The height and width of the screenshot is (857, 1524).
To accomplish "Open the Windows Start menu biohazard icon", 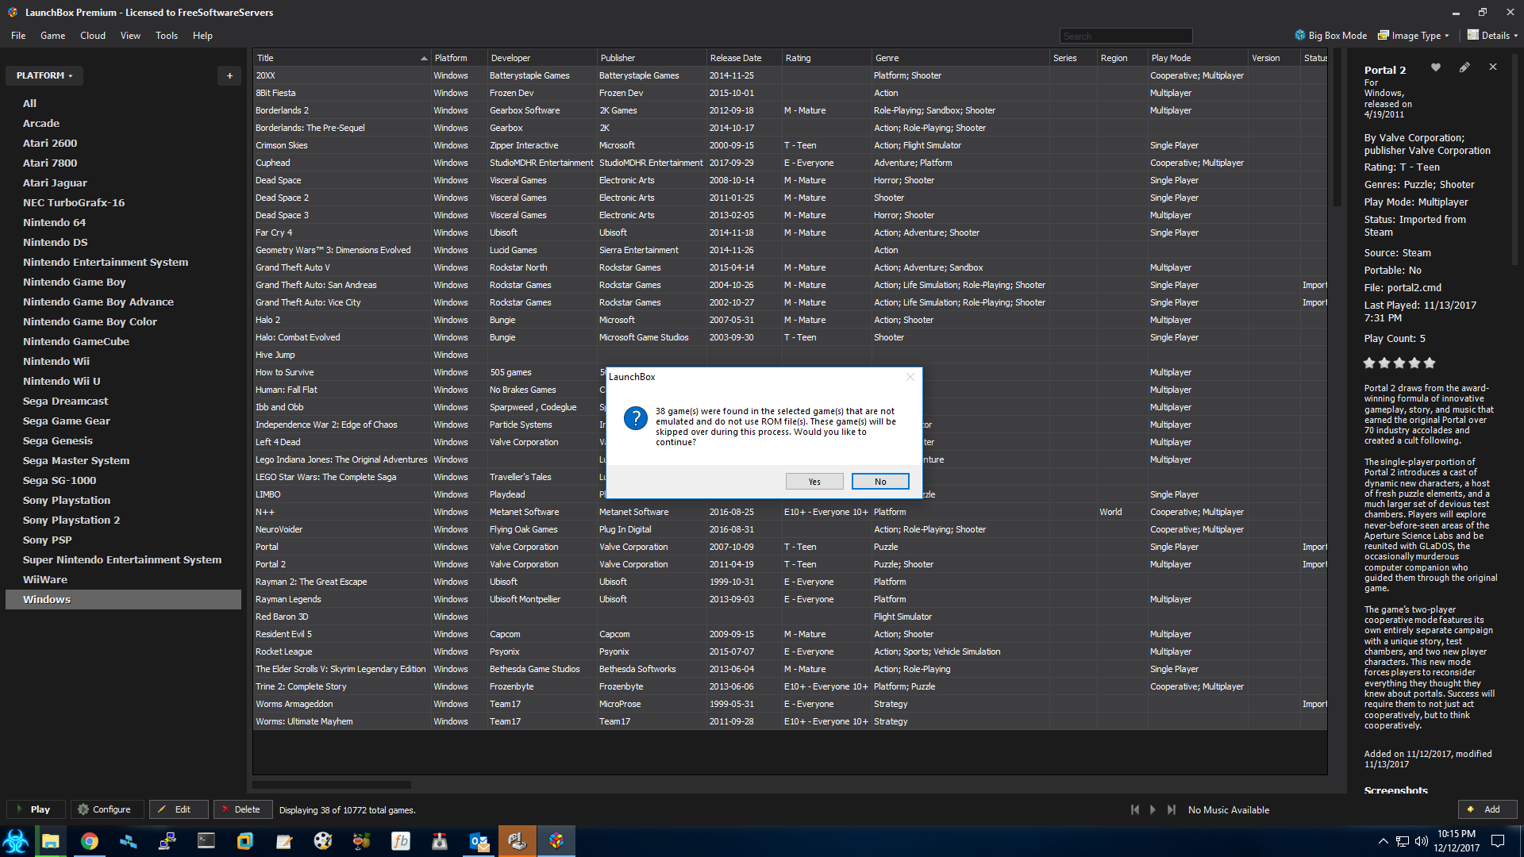I will [16, 841].
